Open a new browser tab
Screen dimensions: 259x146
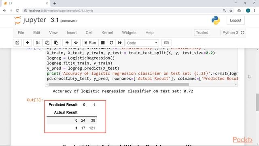click(x=55, y=3)
